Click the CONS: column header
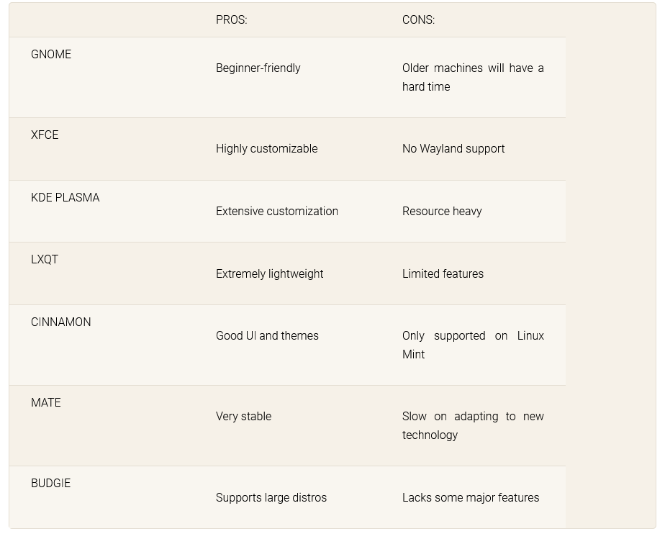Viewport: 665px width, 539px height. click(x=418, y=20)
